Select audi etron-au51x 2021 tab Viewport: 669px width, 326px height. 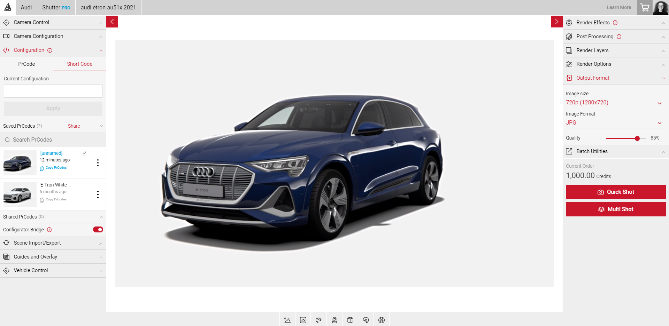click(x=108, y=8)
